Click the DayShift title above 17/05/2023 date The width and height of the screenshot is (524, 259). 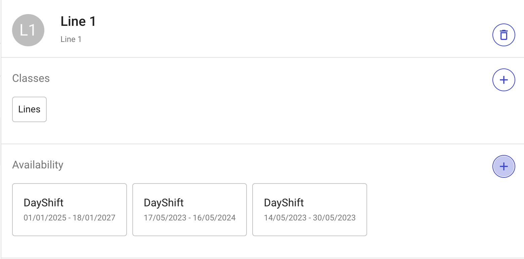pyautogui.click(x=164, y=203)
